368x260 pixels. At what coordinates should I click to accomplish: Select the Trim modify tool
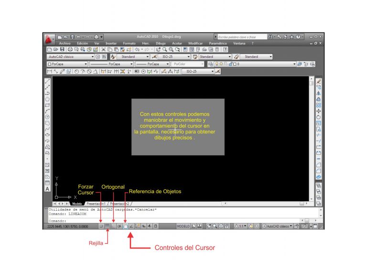click(318, 135)
